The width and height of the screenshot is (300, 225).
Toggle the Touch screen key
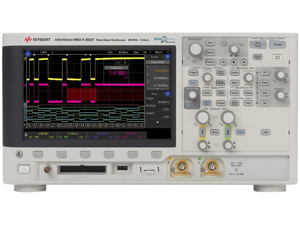pyautogui.click(x=240, y=132)
